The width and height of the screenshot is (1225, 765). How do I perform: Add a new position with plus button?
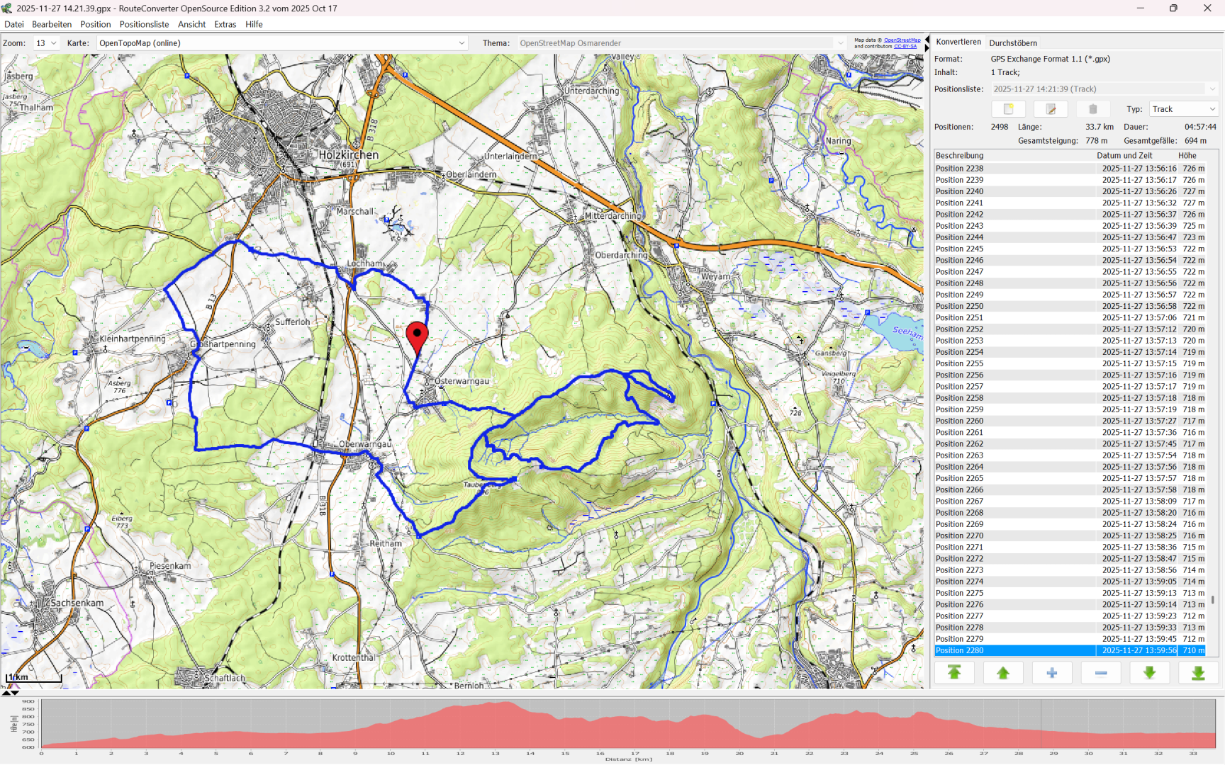(1052, 673)
